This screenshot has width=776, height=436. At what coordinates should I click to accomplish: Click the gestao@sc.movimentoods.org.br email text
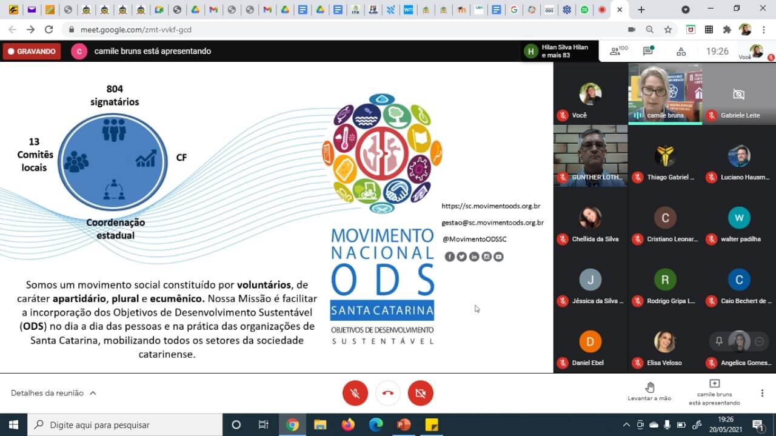[492, 223]
